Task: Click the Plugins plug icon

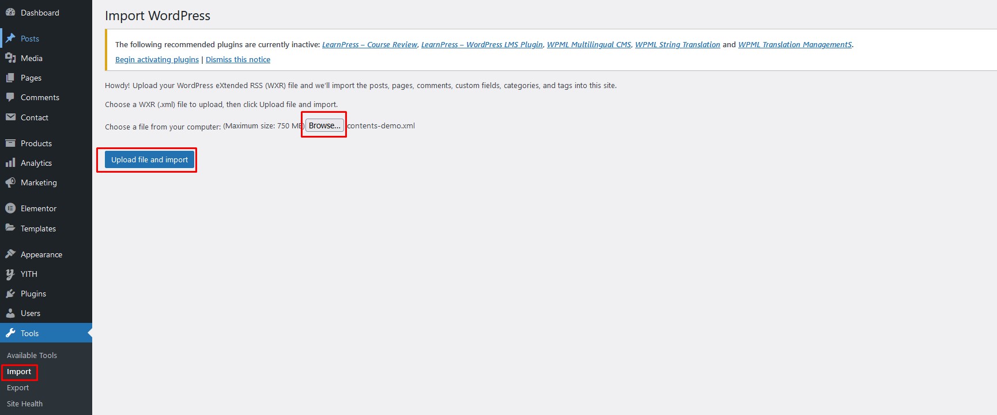Action: [x=10, y=294]
